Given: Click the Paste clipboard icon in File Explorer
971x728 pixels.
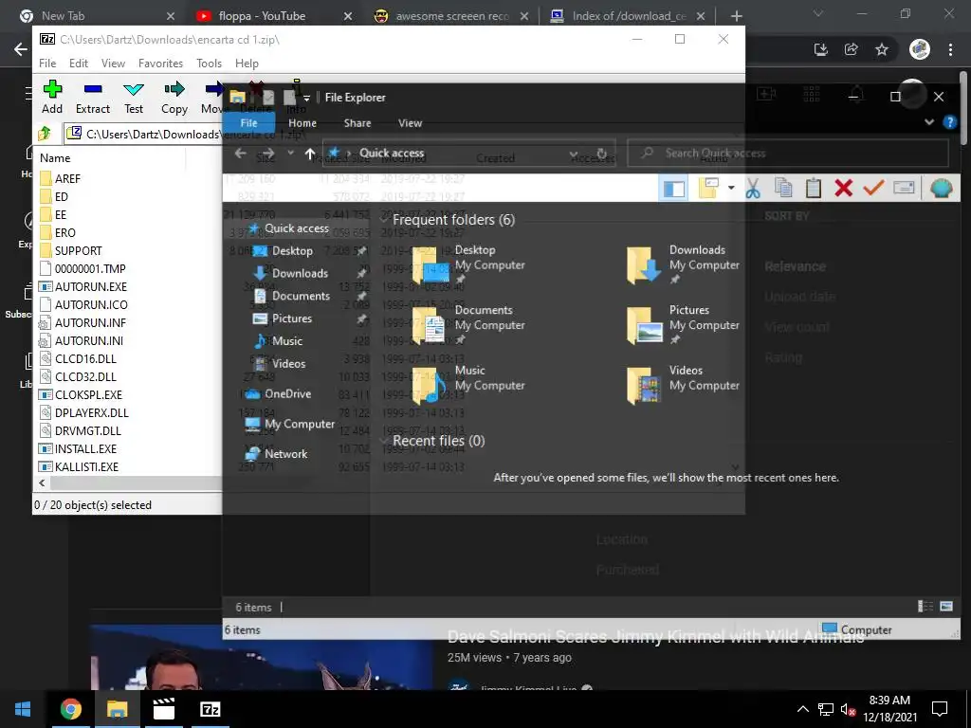Looking at the screenshot, I should point(813,189).
